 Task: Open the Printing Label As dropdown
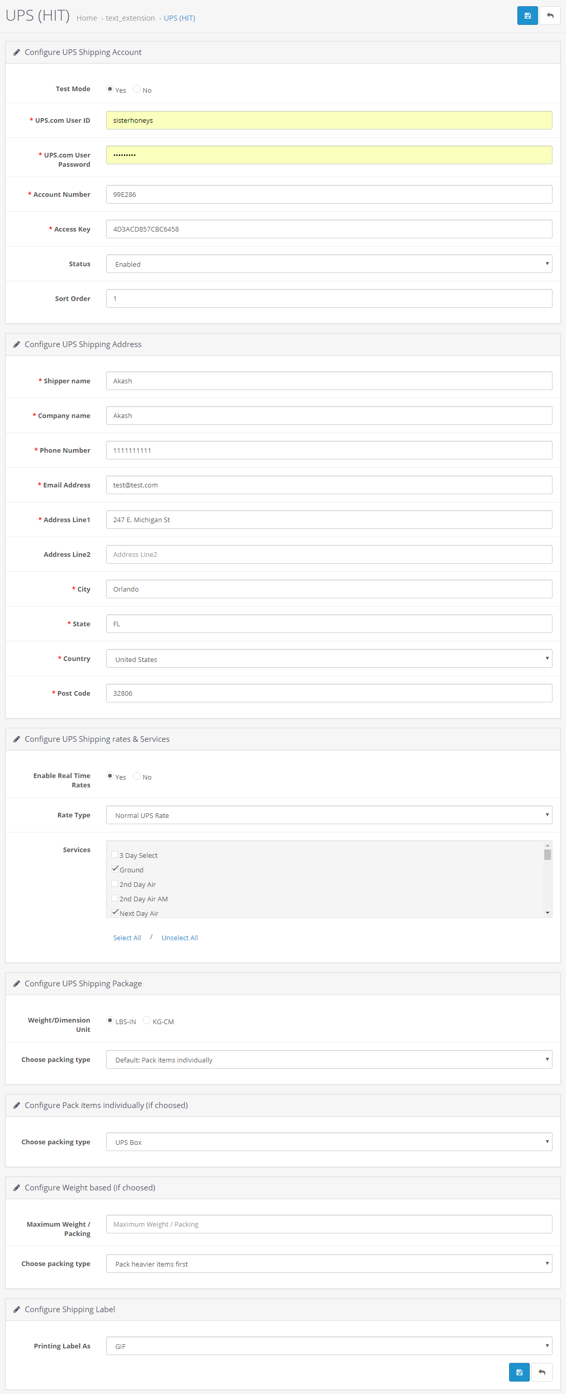pyautogui.click(x=329, y=1346)
